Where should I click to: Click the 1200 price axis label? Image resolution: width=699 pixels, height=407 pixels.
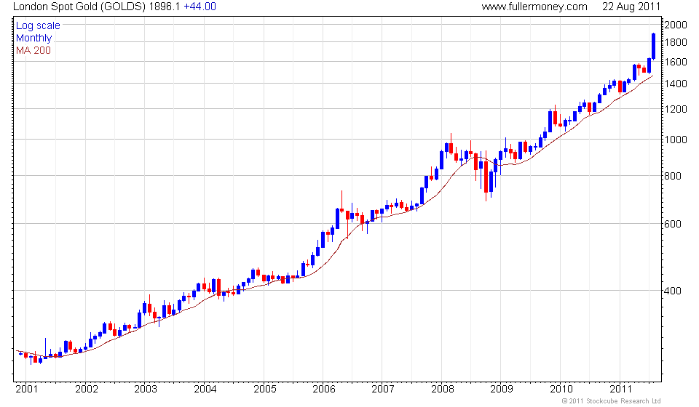click(x=676, y=109)
